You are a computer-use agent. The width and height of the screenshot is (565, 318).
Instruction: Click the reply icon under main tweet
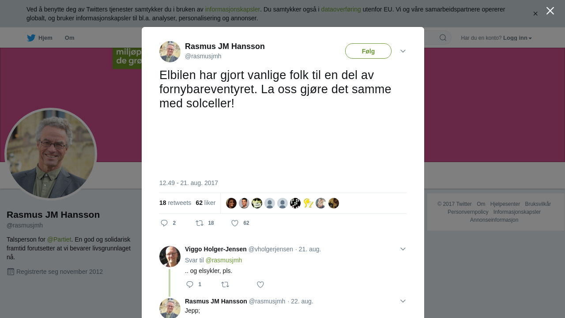(x=164, y=223)
